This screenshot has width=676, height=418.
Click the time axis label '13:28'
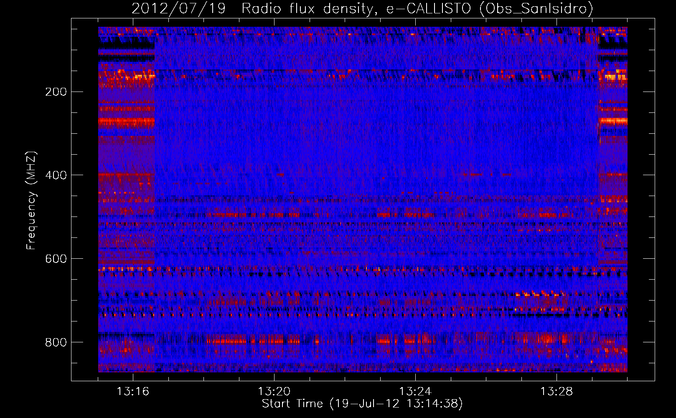click(557, 392)
